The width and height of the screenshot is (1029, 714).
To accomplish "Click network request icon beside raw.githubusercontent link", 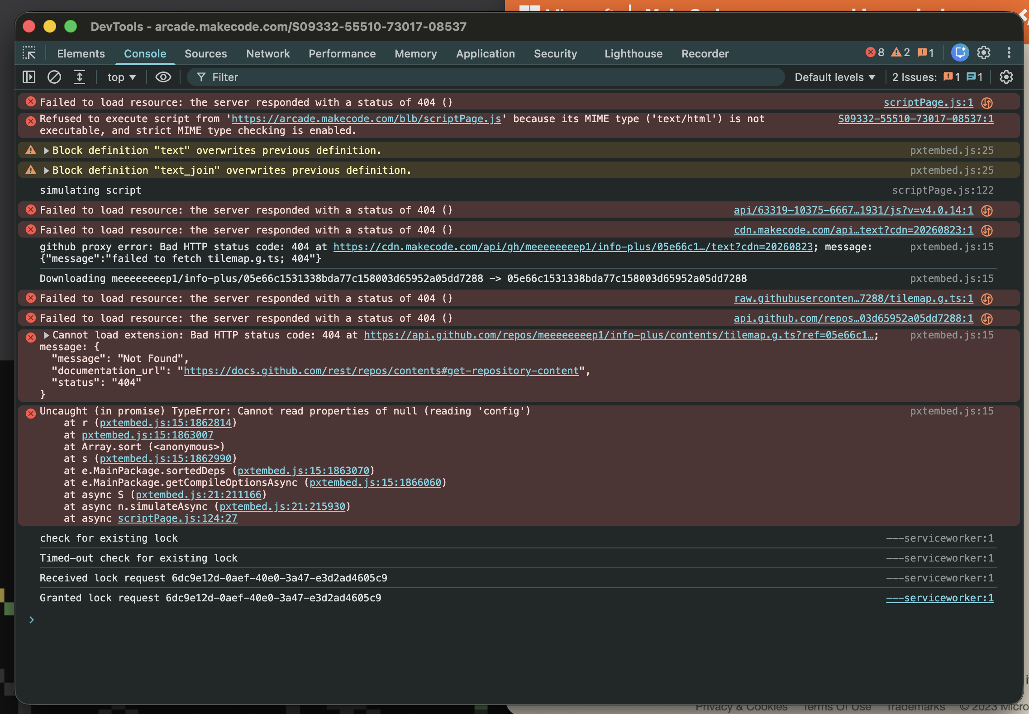I will pos(987,299).
